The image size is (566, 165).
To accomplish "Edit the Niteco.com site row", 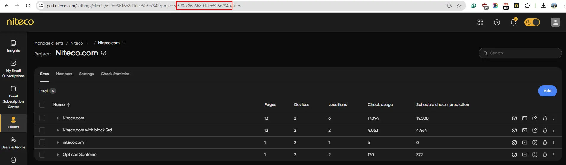I will click(535, 118).
